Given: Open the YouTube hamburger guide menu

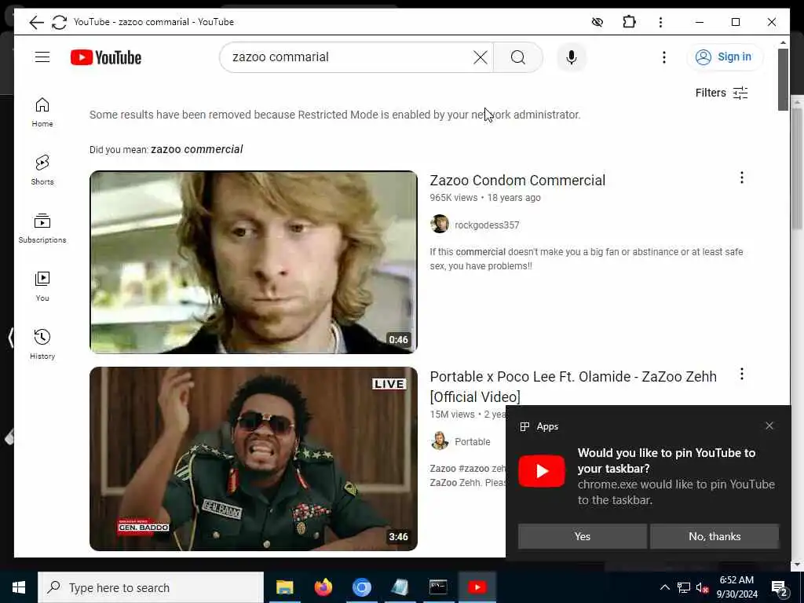Looking at the screenshot, I should point(42,57).
